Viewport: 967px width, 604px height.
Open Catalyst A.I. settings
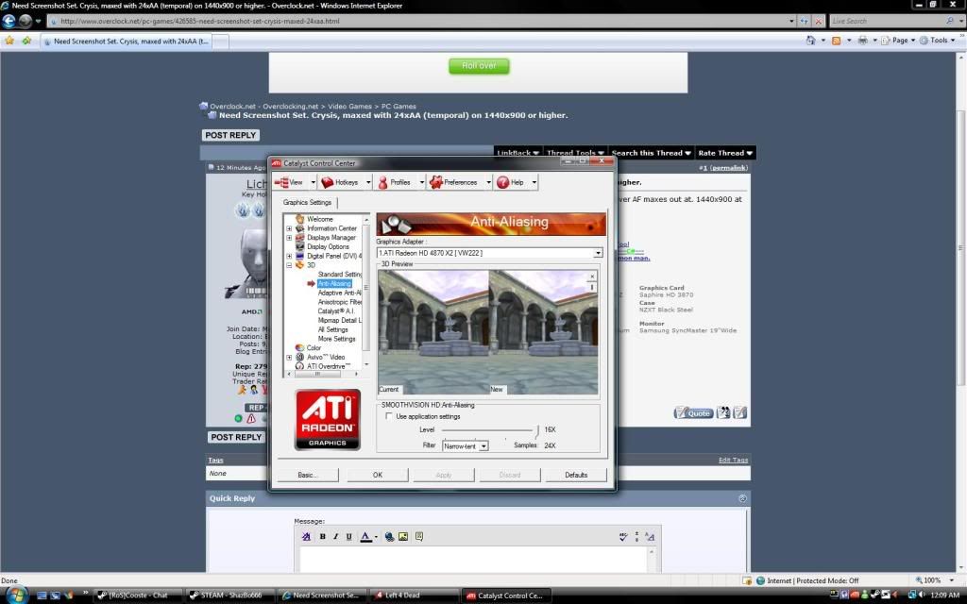pyautogui.click(x=336, y=311)
